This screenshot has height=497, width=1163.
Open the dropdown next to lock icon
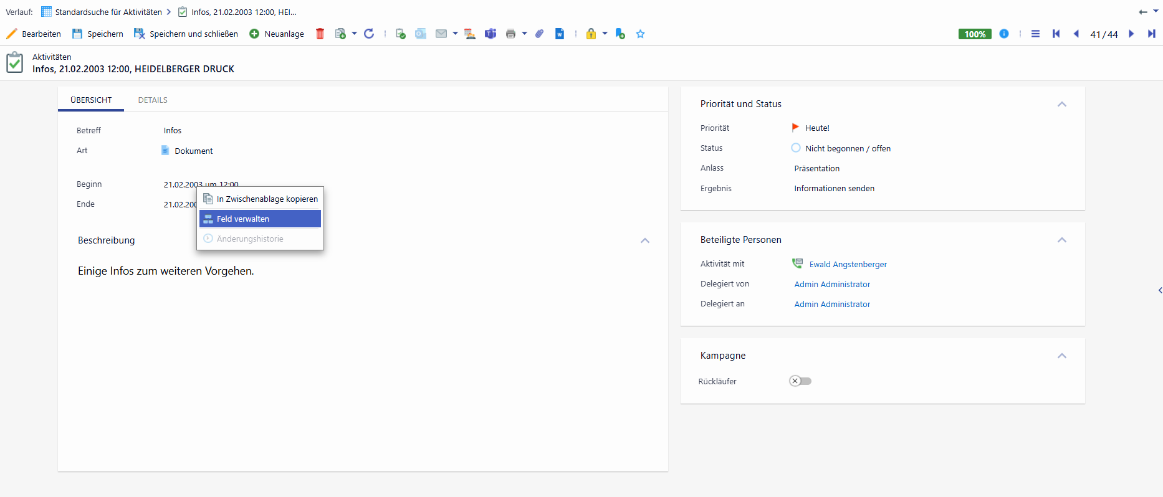click(x=605, y=34)
